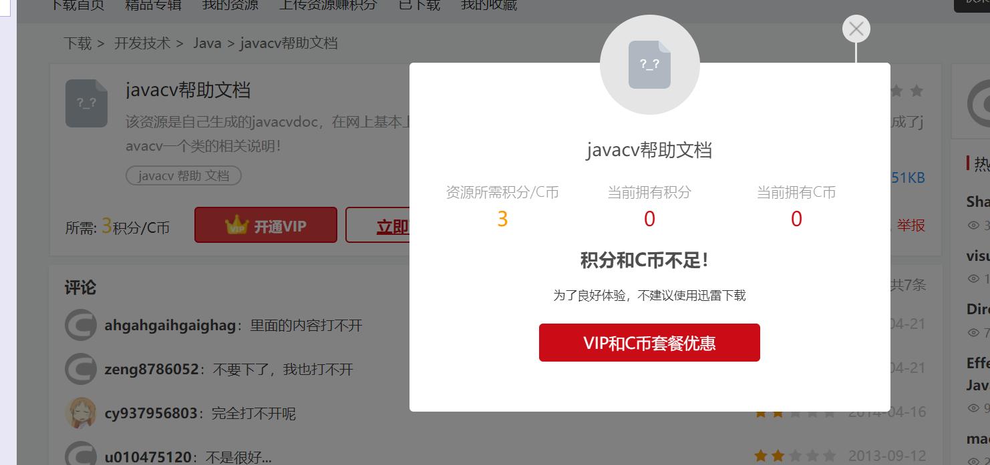990x465 pixels.
Task: Open 下载 breadcrumb link
Action: (x=77, y=43)
